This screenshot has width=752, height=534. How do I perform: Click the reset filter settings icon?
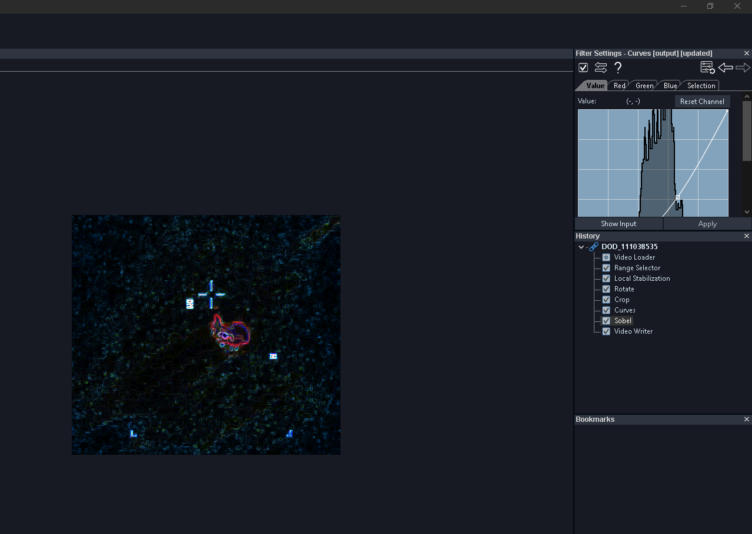click(707, 68)
